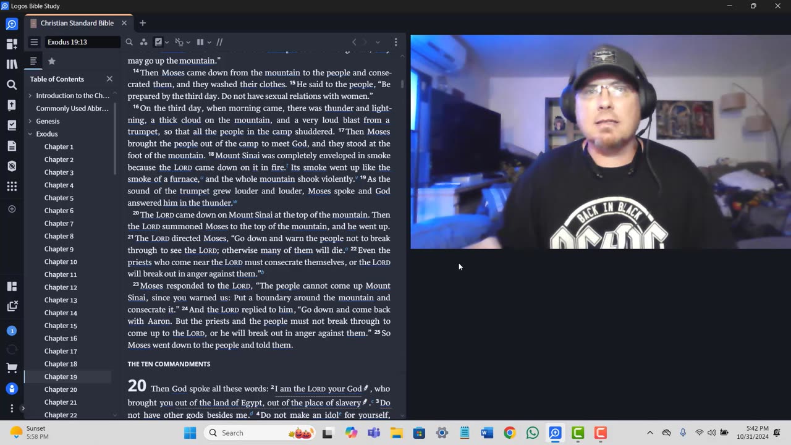
Task: Click the add shortcut plus-circle icon
Action: pos(12,209)
